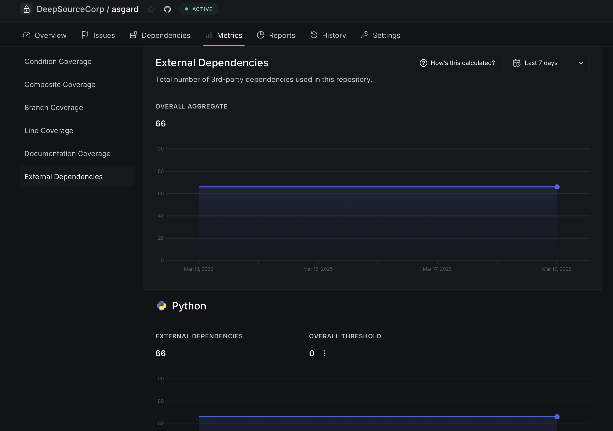Viewport: 613px width, 431px height.
Task: Select Line Coverage metric in sidebar
Action: click(x=49, y=131)
